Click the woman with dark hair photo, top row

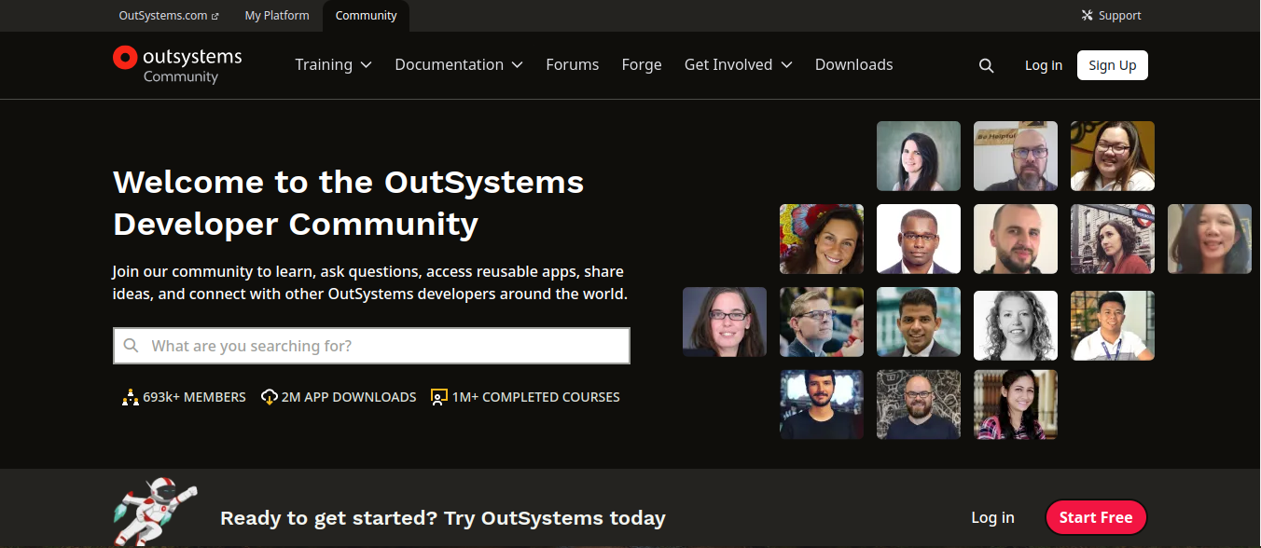point(919,156)
